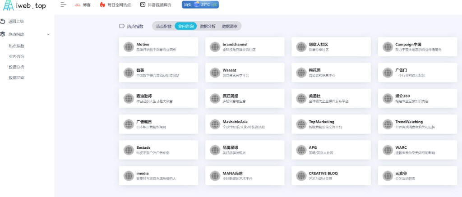Open the 品牌星球 site title
The image size is (462, 197).
(231, 147)
